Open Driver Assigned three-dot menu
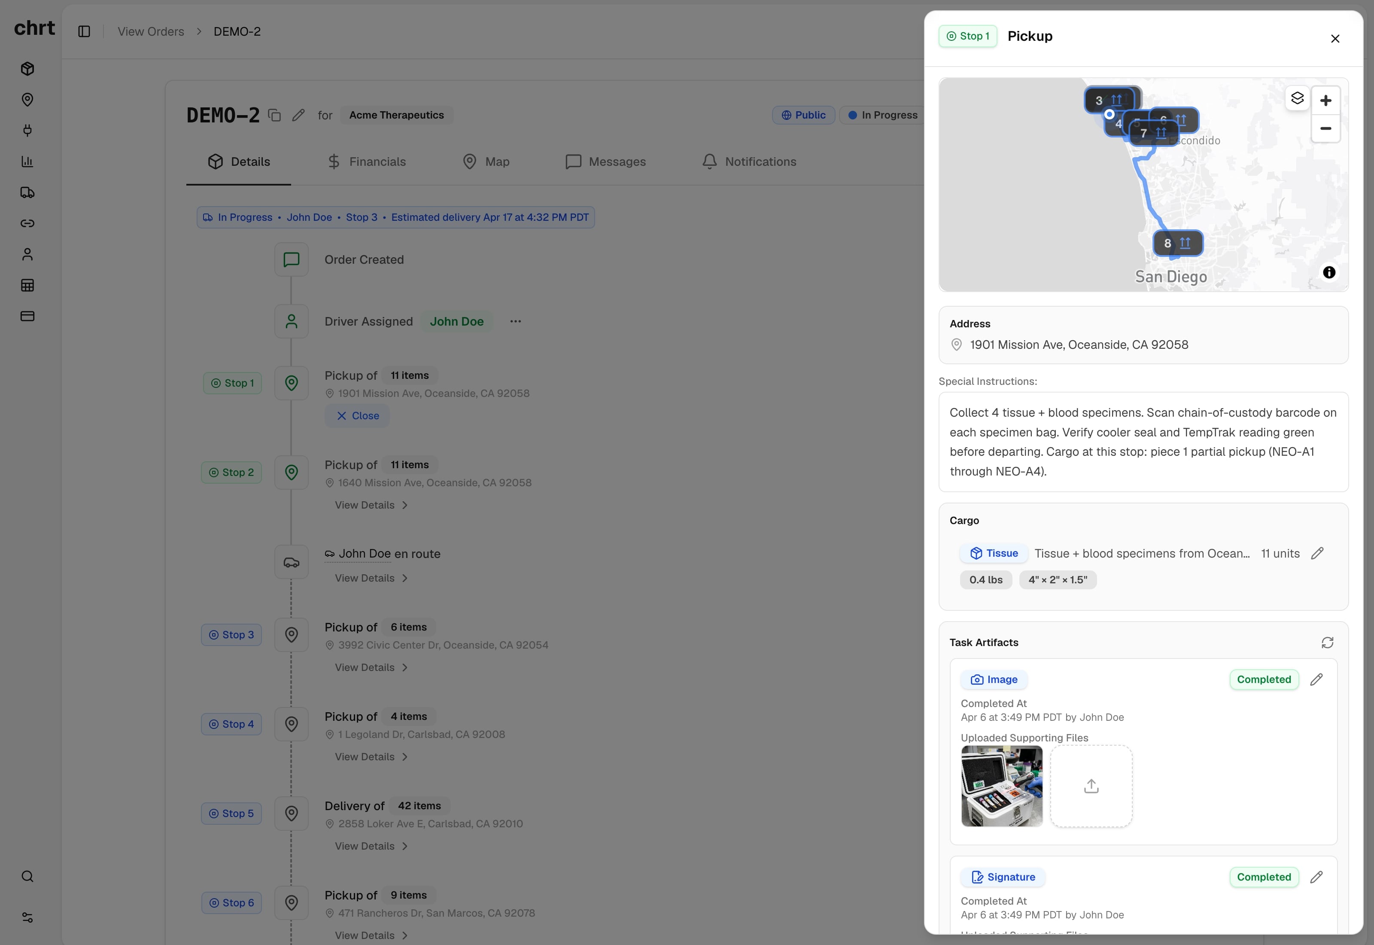Viewport: 1374px width, 945px height. point(515,321)
